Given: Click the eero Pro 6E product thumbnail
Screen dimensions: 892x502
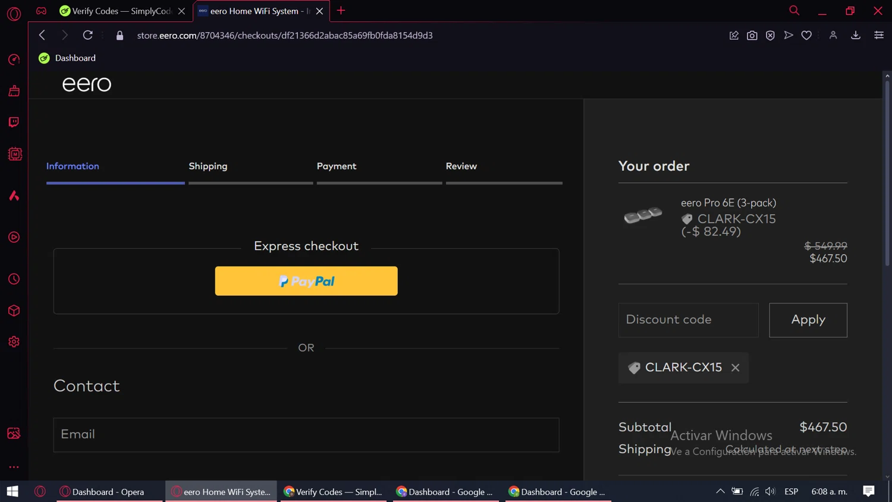Looking at the screenshot, I should pos(643,215).
